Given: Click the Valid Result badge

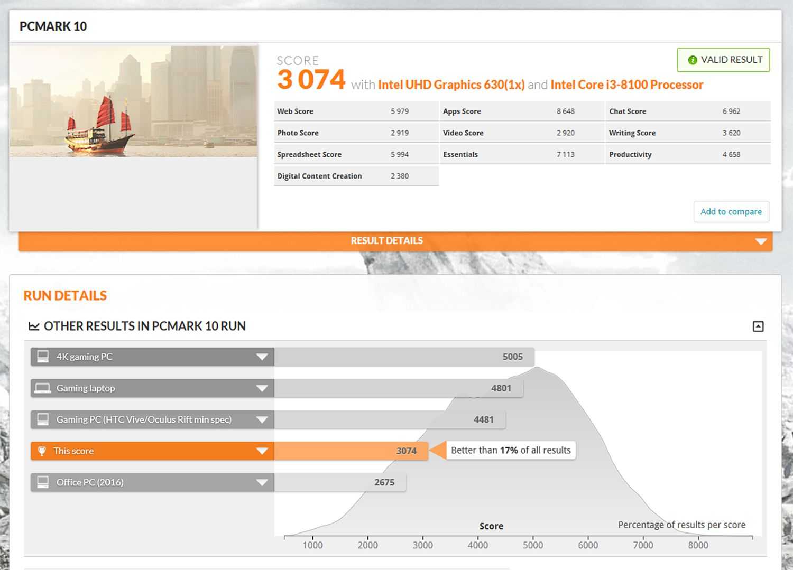Looking at the screenshot, I should pyautogui.click(x=723, y=60).
